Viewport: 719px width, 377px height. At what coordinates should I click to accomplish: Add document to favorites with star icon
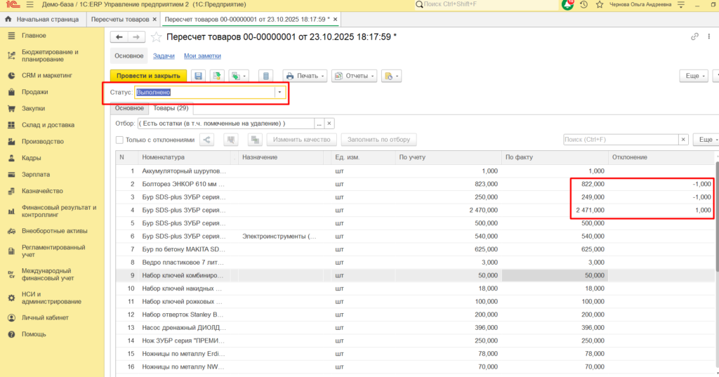coord(156,37)
